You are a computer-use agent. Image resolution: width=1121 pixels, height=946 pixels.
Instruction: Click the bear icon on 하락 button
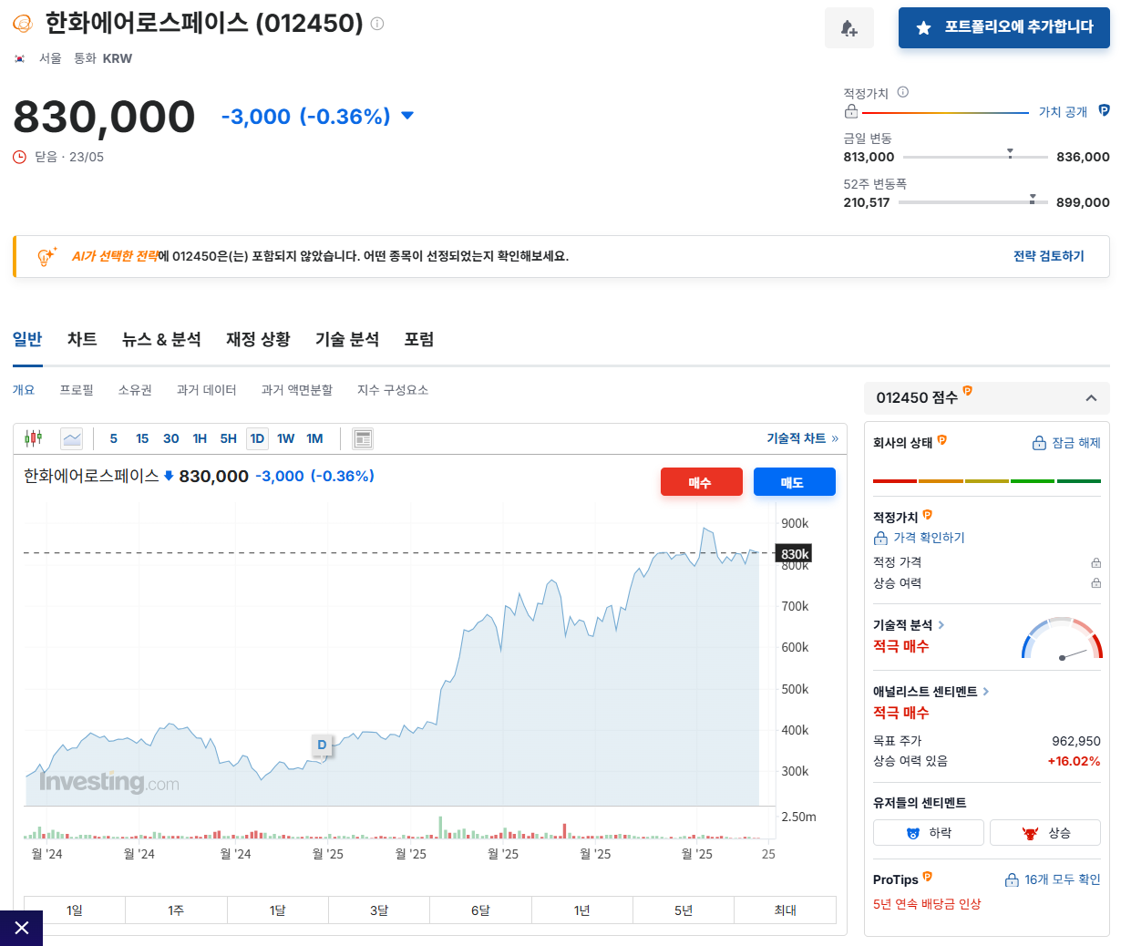pyautogui.click(x=913, y=833)
